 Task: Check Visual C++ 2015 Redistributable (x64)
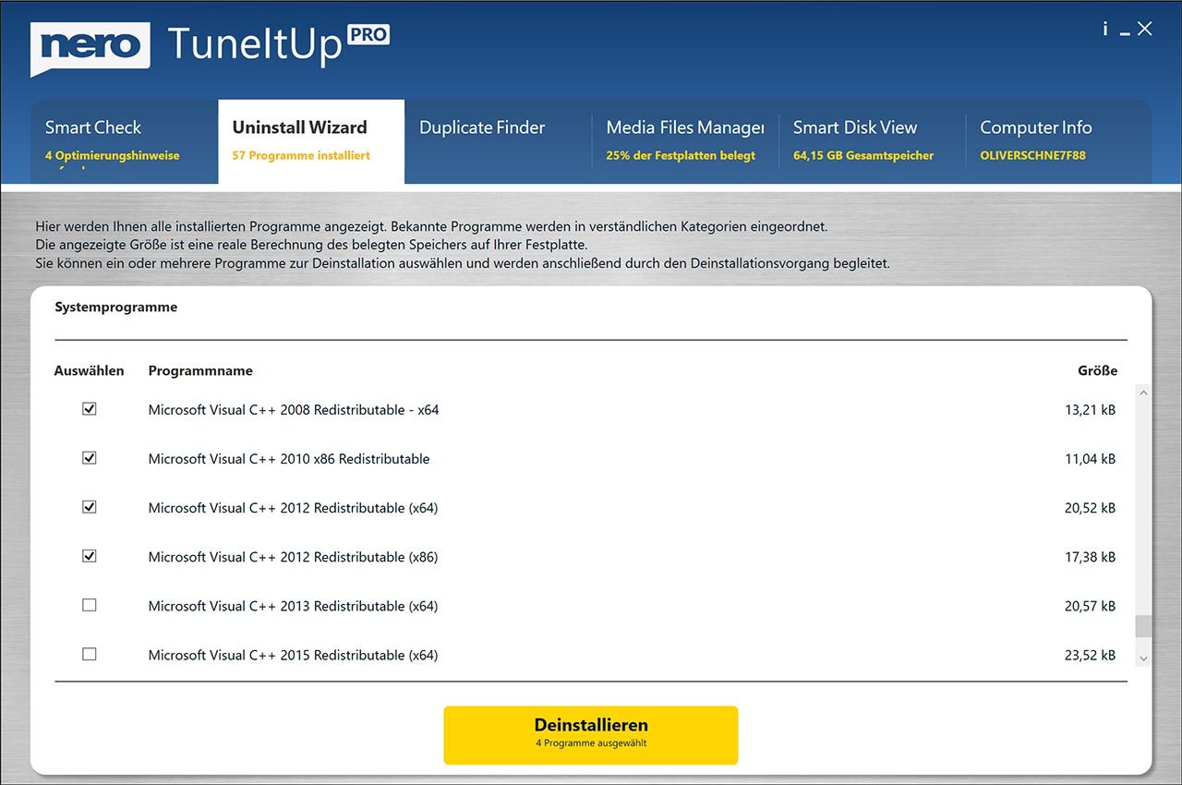90,654
